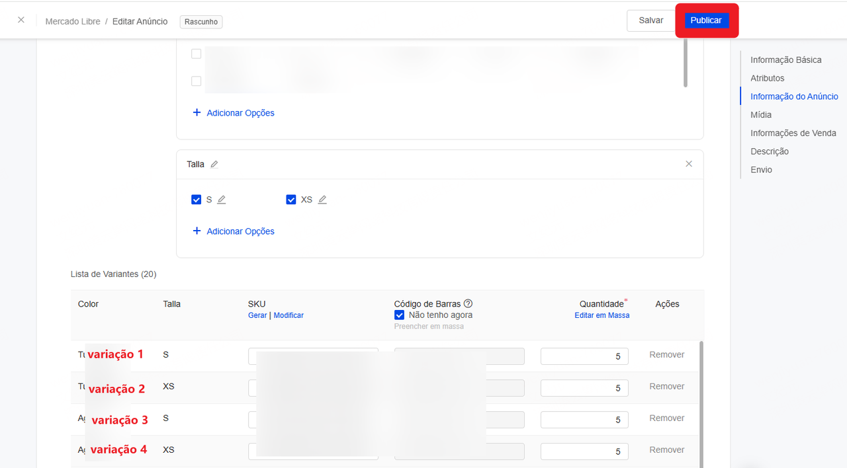Check the first blurred color option checkbox
Image resolution: width=847 pixels, height=468 pixels.
(x=197, y=54)
